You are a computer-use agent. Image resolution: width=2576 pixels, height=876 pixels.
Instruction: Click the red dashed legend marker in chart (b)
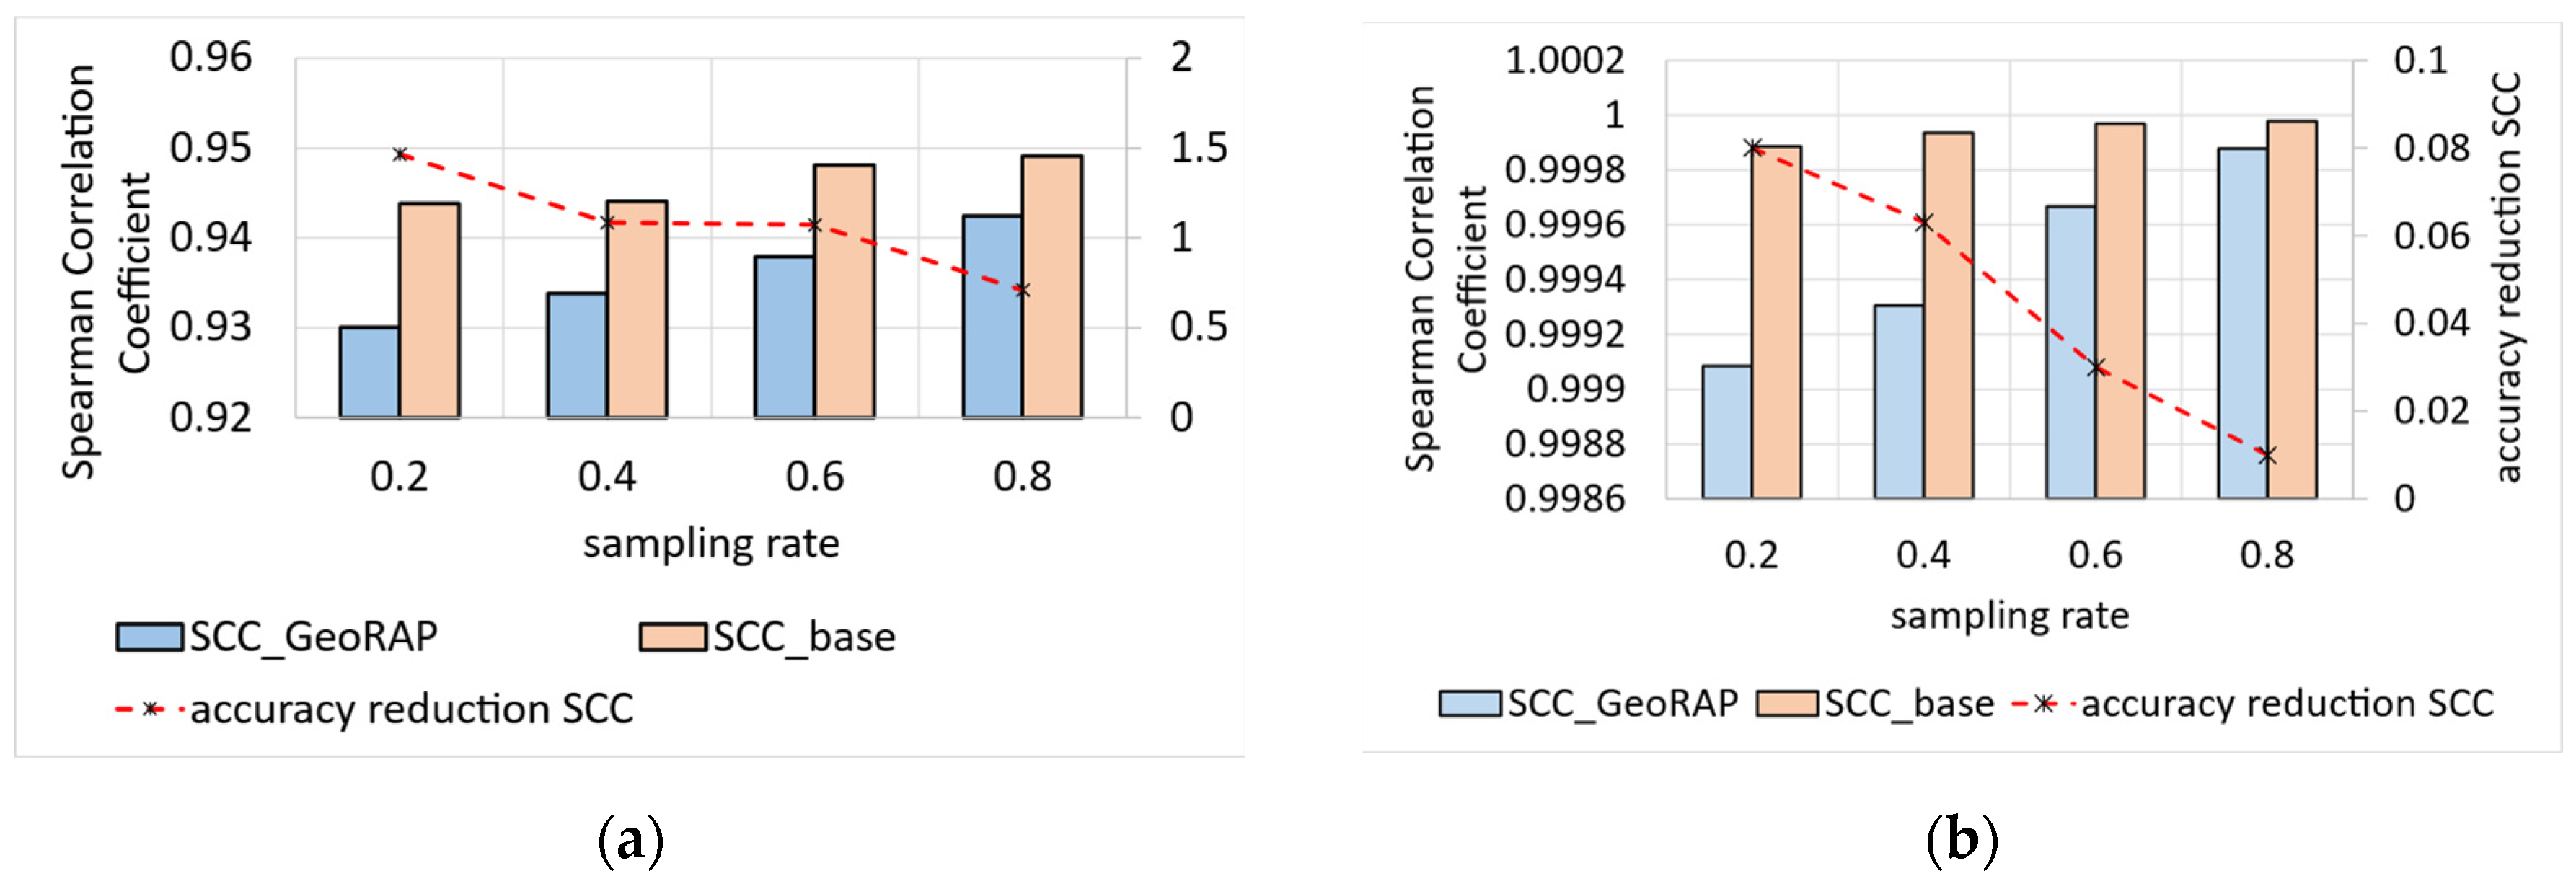[x=2044, y=704]
